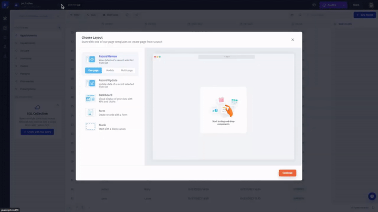The image size is (378, 212).
Task: Select the Form layout icon
Action: (90, 112)
